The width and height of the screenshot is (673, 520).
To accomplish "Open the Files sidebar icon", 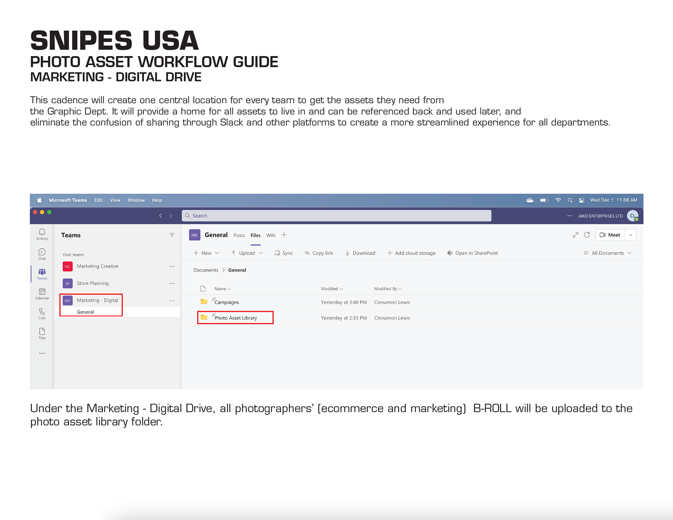I will pos(42,333).
